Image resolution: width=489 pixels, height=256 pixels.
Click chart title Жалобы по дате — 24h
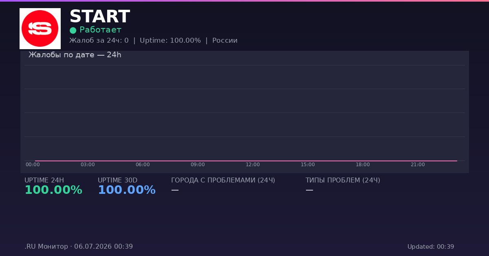[75, 55]
